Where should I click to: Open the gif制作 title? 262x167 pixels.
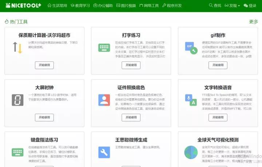(x=218, y=35)
